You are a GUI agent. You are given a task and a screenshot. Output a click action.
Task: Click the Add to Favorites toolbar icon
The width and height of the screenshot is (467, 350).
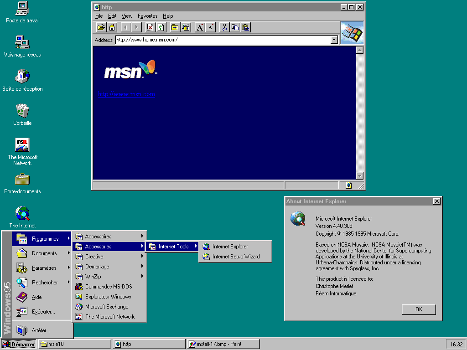[x=186, y=27]
